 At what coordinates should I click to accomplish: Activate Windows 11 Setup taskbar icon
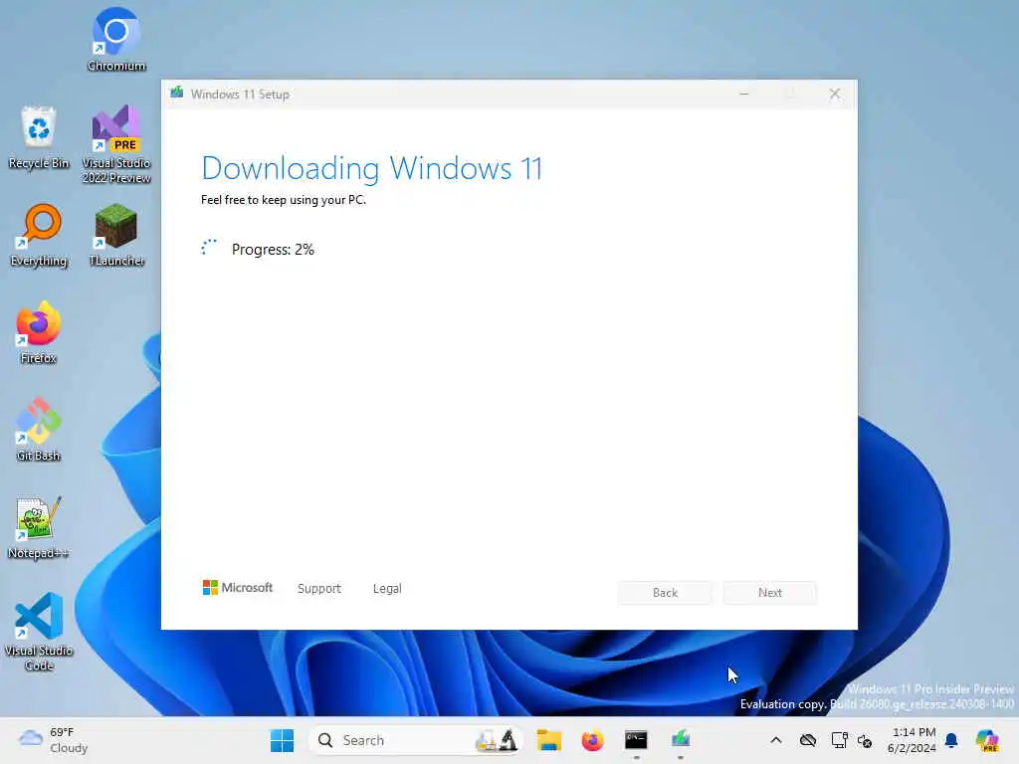tap(681, 740)
